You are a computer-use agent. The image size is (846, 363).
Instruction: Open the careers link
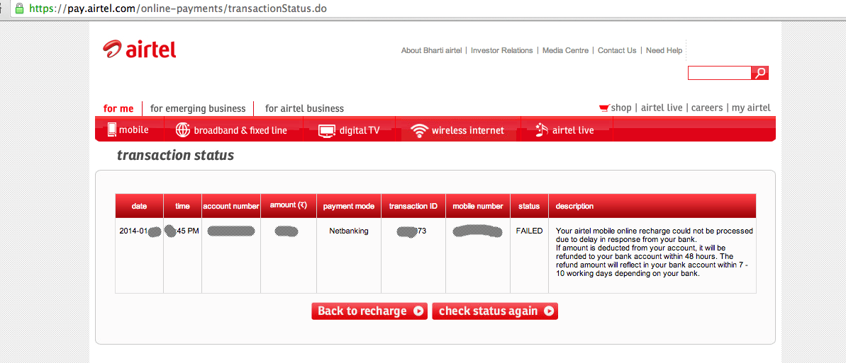coord(707,108)
